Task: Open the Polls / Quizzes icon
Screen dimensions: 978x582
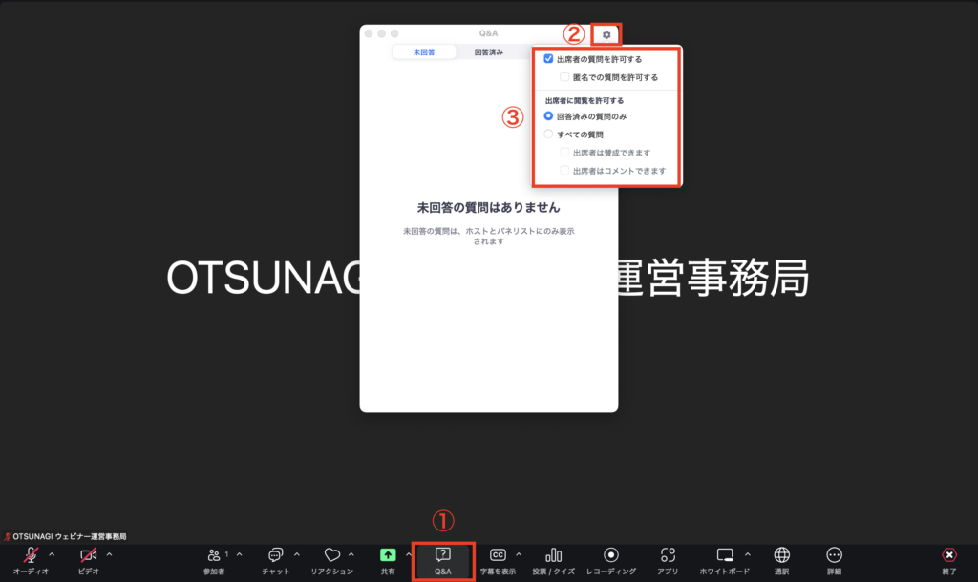Action: [x=553, y=555]
